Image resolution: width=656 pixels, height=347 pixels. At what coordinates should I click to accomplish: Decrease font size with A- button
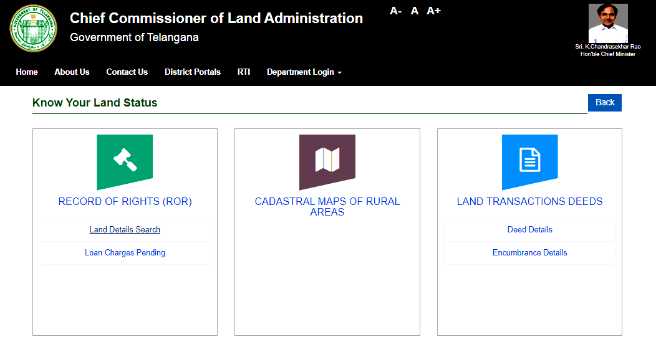[x=396, y=11]
